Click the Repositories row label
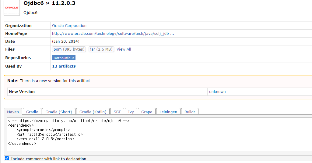Screen dimensions: 312x163 [x=18, y=58]
